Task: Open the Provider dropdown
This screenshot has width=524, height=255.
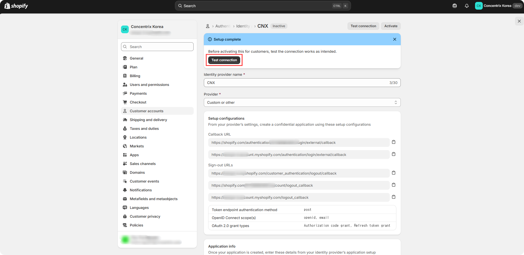Action: coord(302,102)
